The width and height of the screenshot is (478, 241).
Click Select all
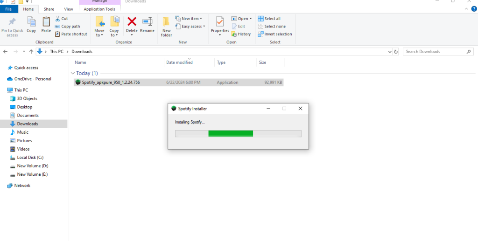269,19
